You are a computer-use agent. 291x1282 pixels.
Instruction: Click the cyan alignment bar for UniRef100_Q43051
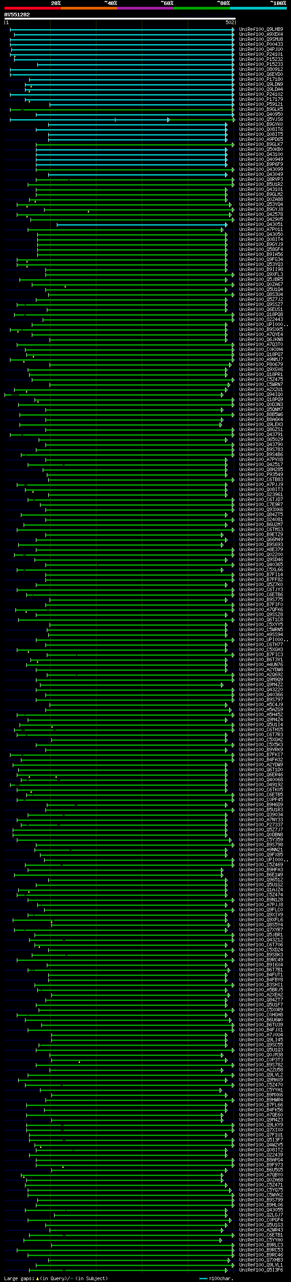[x=142, y=225]
